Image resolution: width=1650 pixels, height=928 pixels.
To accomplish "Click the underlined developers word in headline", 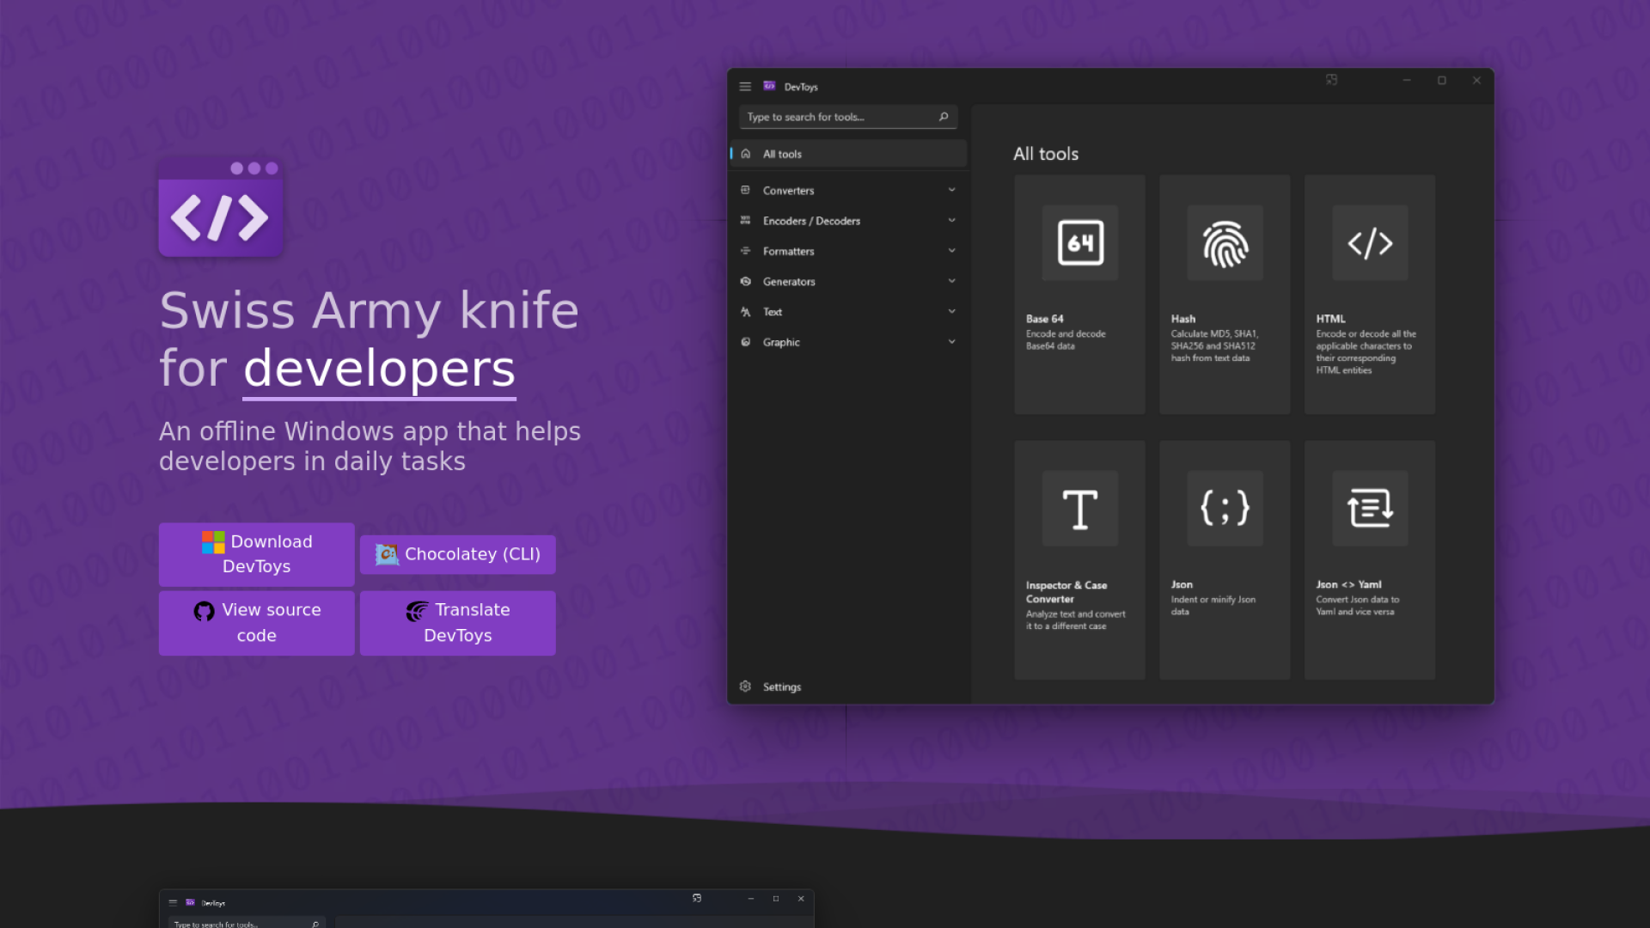I will 379,369.
